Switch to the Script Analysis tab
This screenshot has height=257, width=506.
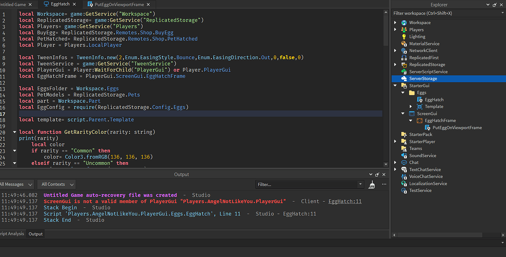point(12,234)
